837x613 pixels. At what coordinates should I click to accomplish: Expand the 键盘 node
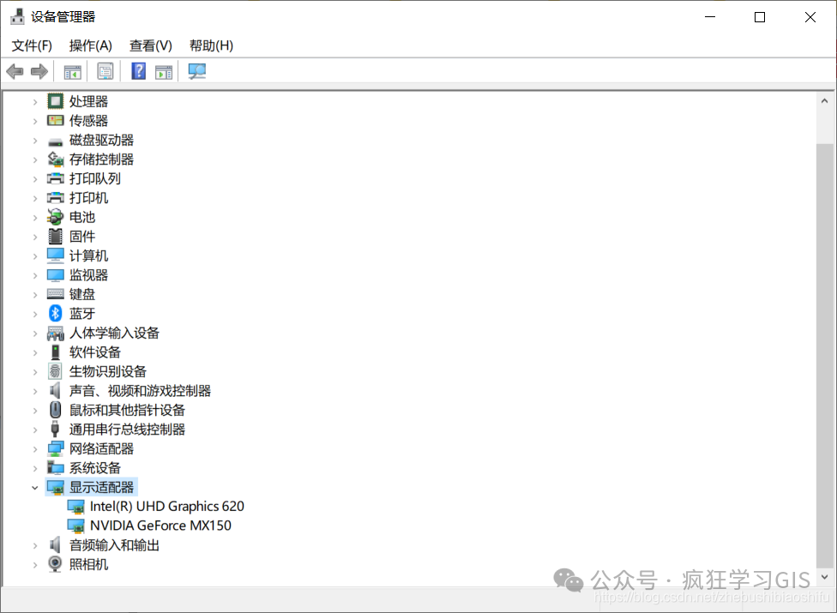(35, 294)
